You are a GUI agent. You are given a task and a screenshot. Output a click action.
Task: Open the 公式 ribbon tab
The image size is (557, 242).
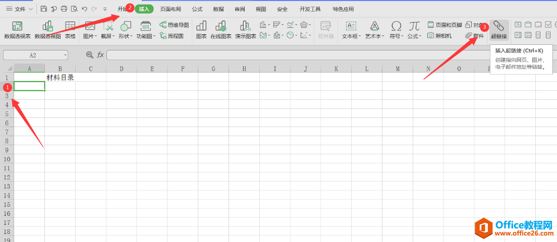click(197, 9)
